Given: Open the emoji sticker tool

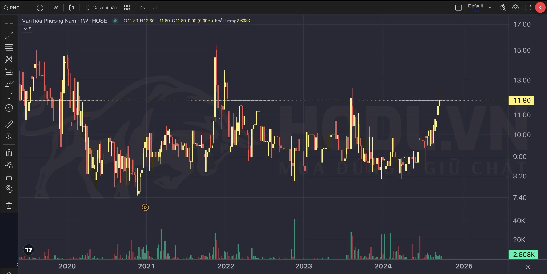Looking at the screenshot, I should tap(9, 108).
